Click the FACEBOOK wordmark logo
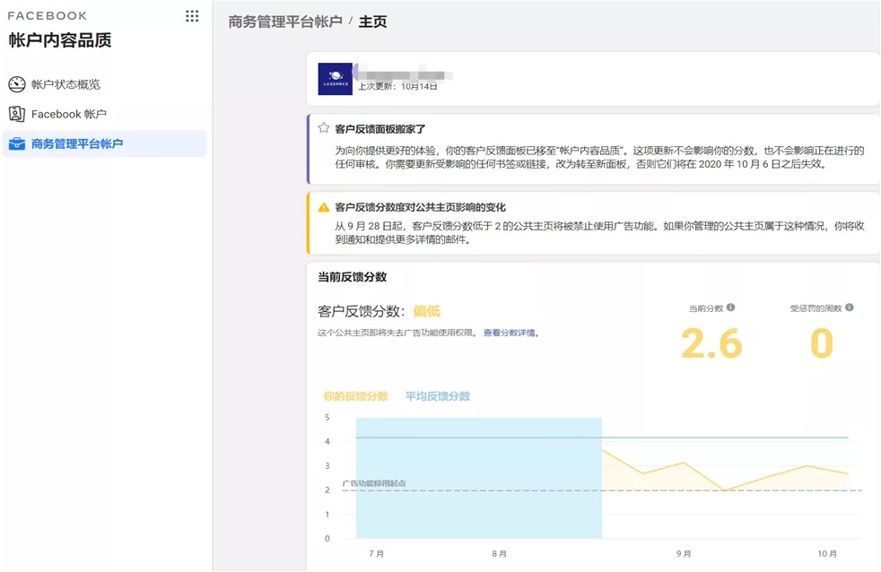This screenshot has width=881, height=572. (x=47, y=14)
